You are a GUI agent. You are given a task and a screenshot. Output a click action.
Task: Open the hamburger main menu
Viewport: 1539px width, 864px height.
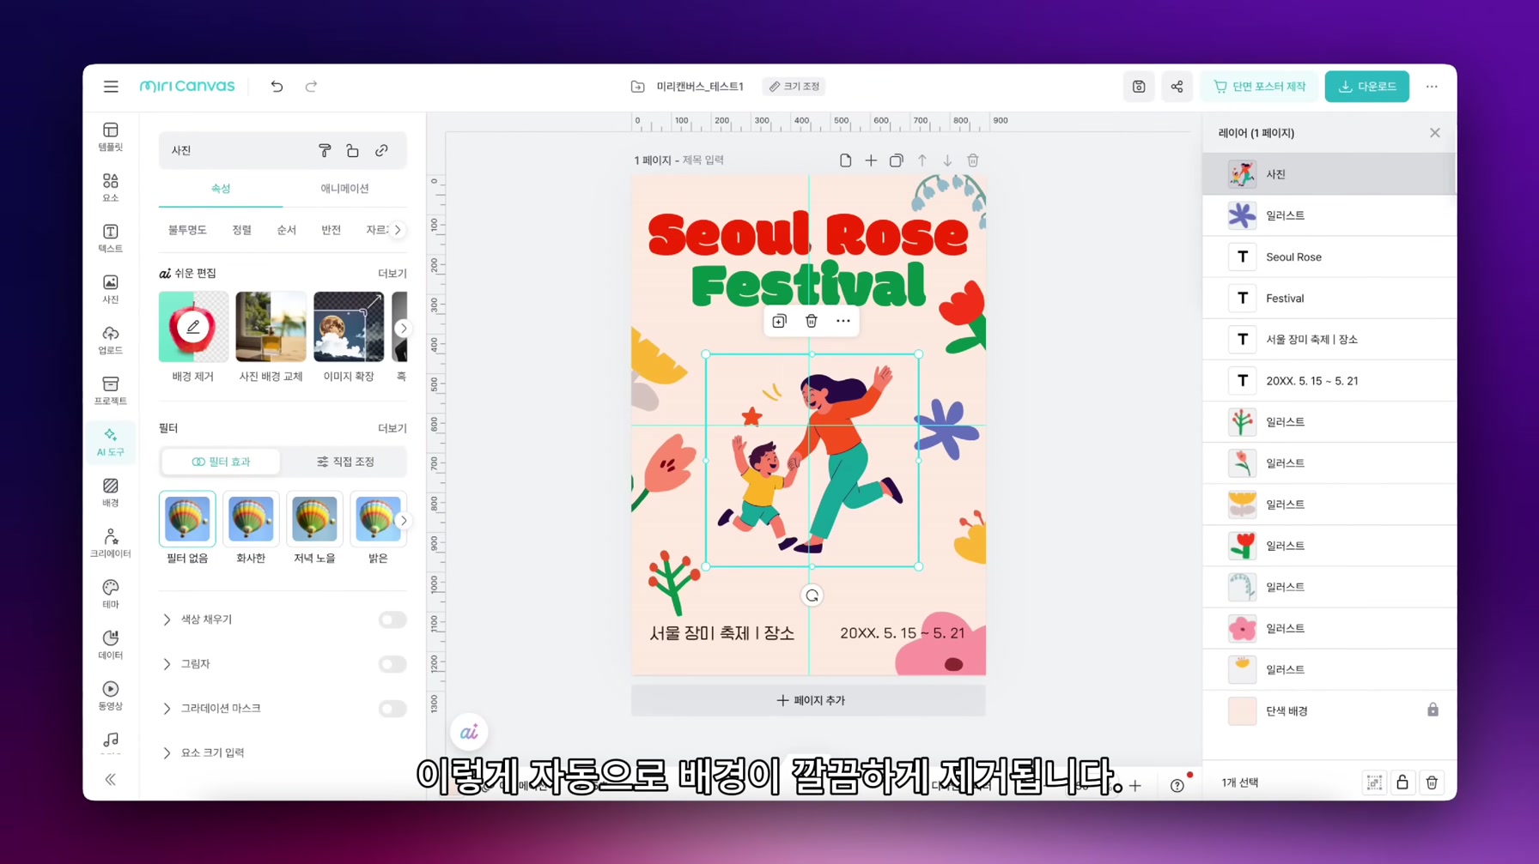coord(111,87)
